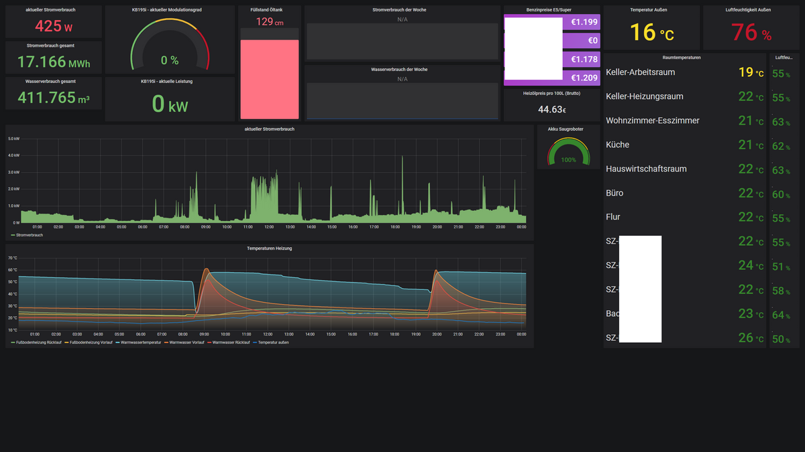Toggle the "Warmwasser Rücklauf" legend series
The height and width of the screenshot is (452, 805).
point(230,342)
